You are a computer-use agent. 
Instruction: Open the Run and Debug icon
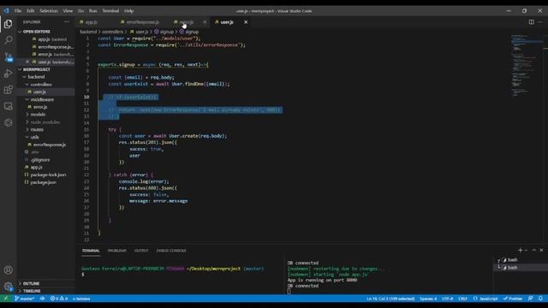[8, 74]
